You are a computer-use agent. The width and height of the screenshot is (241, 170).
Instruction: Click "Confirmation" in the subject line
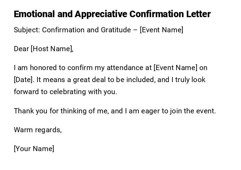click(x=63, y=30)
